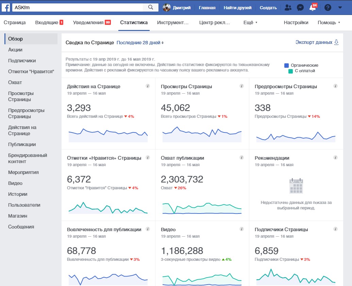Screen dimensions: 352x286
Task: Select Публикации in sidebar
Action: point(22,144)
